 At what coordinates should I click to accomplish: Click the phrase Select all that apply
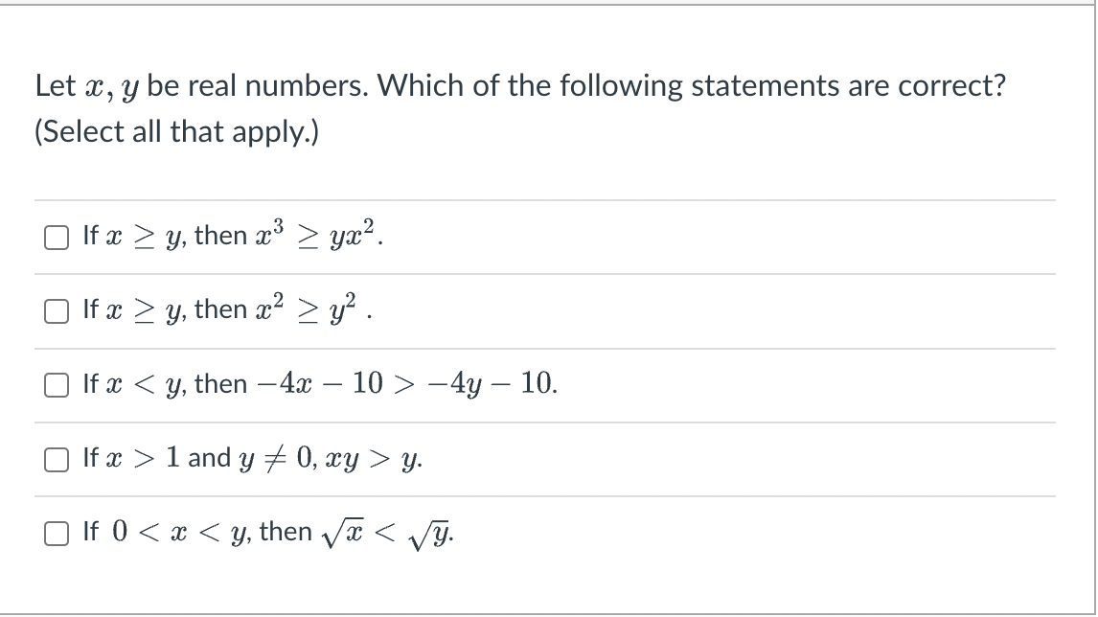pos(176,131)
